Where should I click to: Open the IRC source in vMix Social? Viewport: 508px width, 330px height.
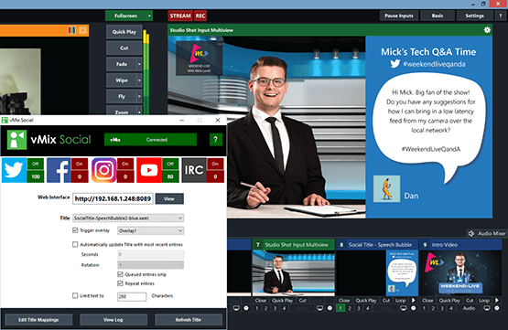coord(194,170)
